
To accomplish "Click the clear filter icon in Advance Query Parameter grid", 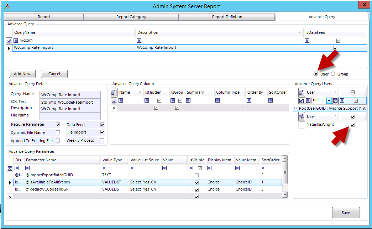I will [10, 168].
